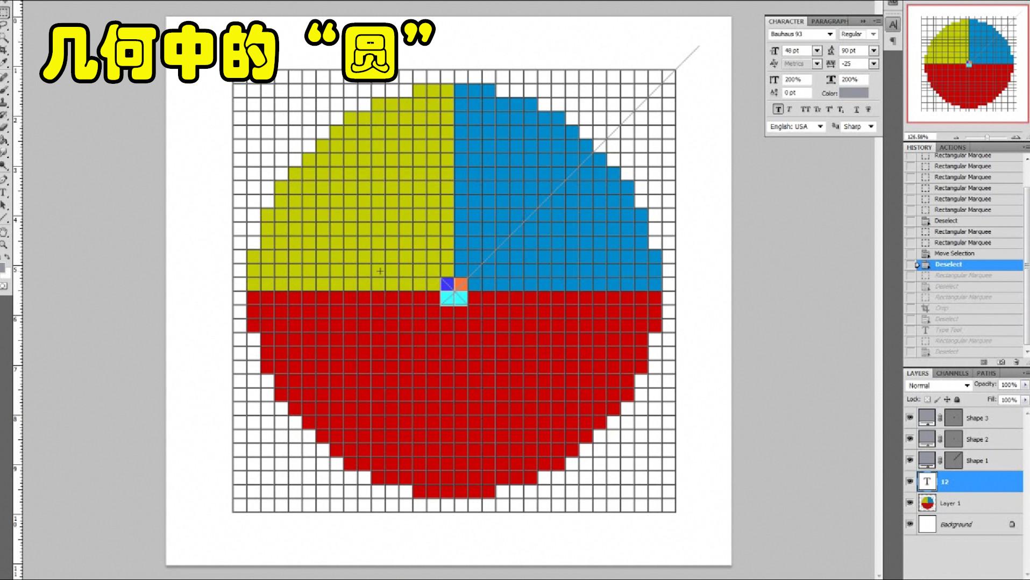
Task: Switch to the History tab
Action: (x=919, y=147)
